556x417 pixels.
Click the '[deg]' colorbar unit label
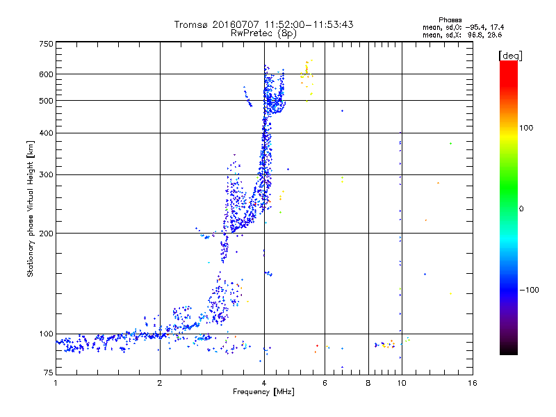[x=510, y=56]
